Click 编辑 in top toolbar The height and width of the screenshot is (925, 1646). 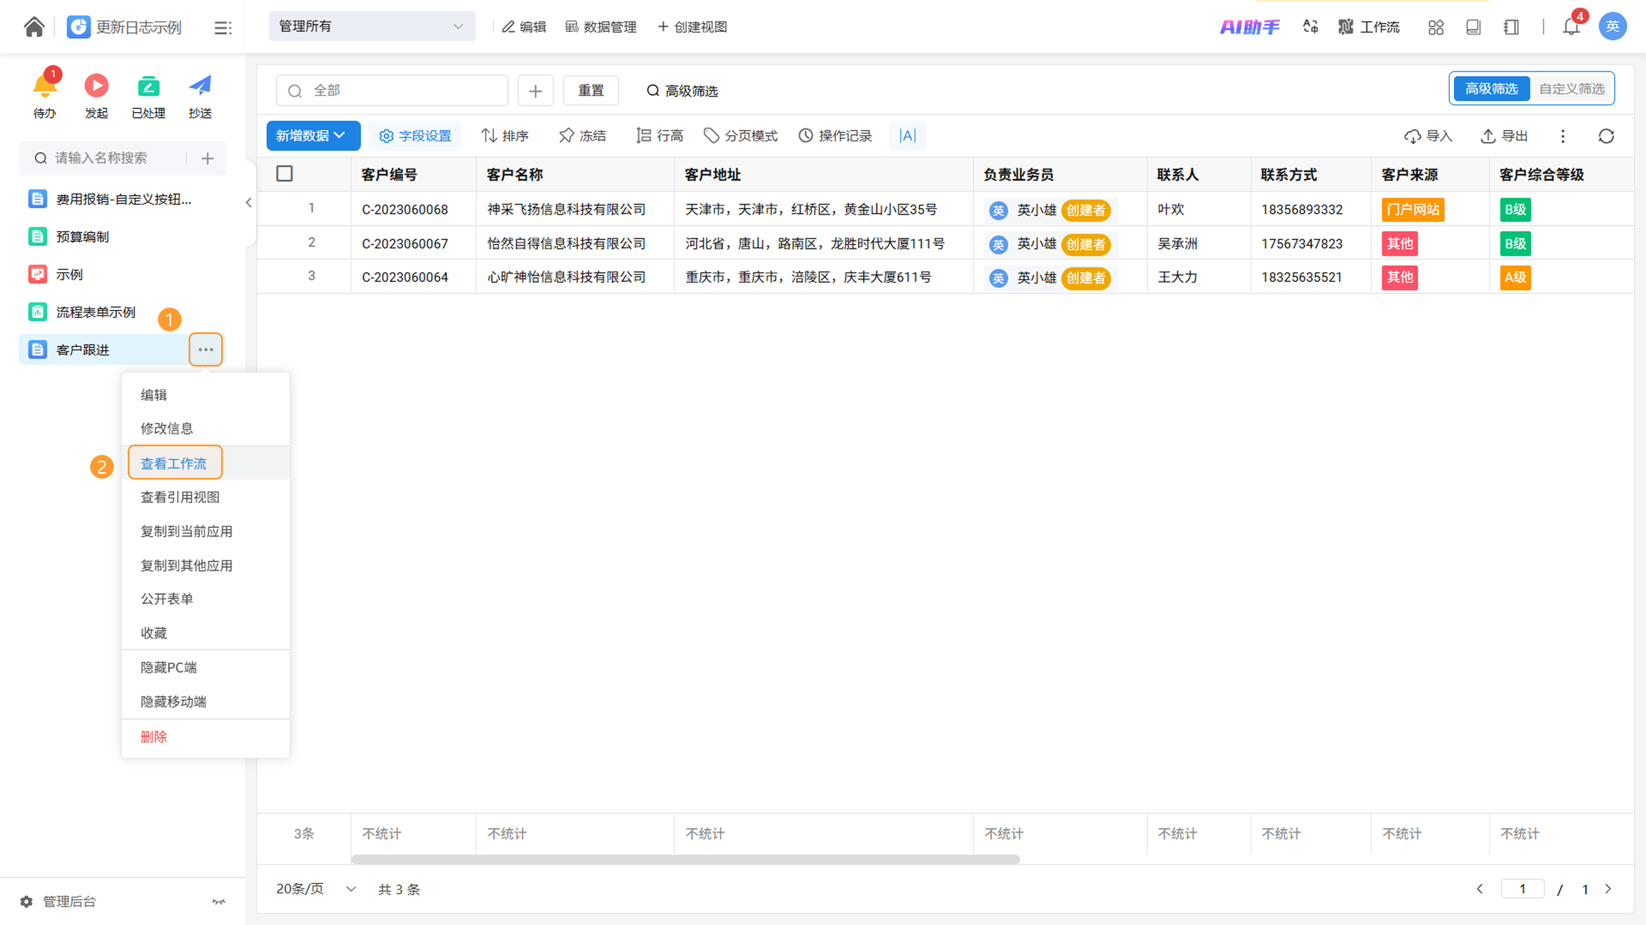click(524, 27)
